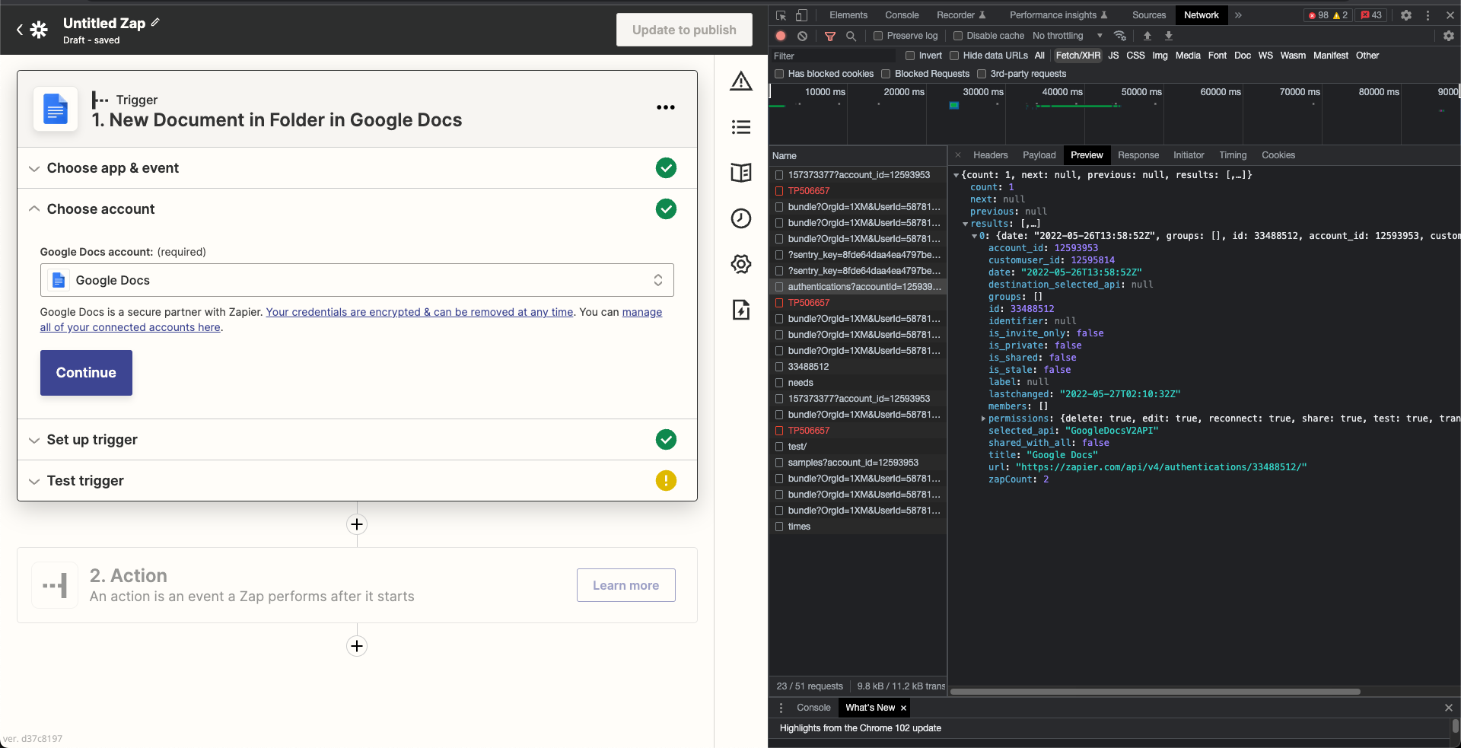1461x748 pixels.
Task: Close the request details pane
Action: coord(958,155)
